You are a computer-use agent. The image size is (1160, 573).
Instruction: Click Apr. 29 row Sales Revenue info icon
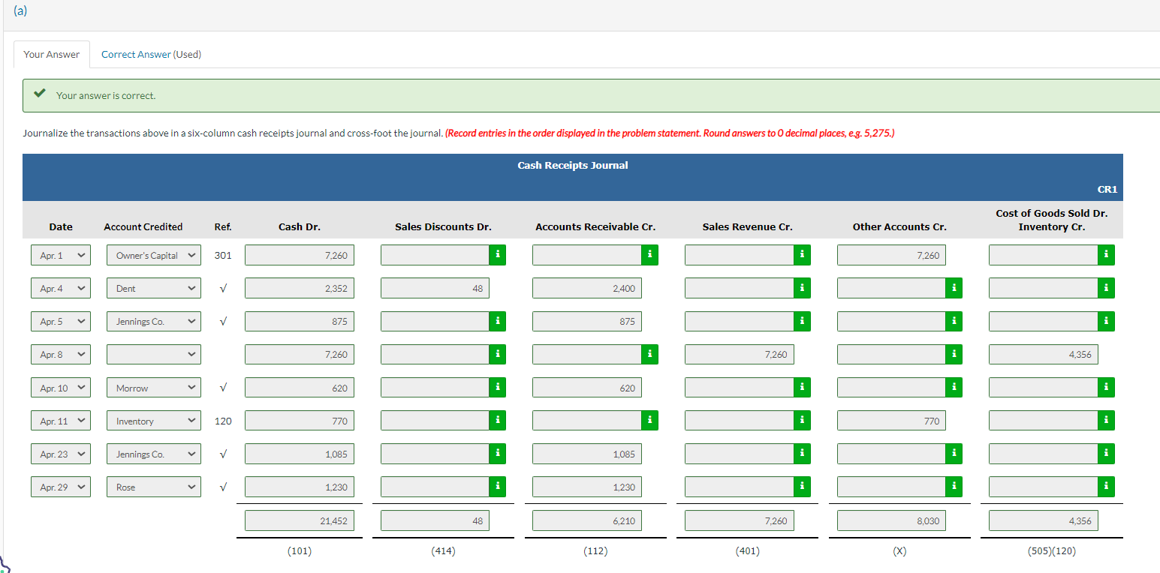click(802, 487)
